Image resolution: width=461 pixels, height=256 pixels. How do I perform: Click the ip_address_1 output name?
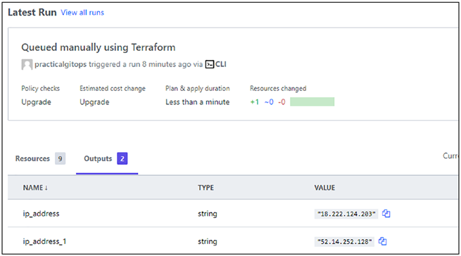(x=44, y=242)
